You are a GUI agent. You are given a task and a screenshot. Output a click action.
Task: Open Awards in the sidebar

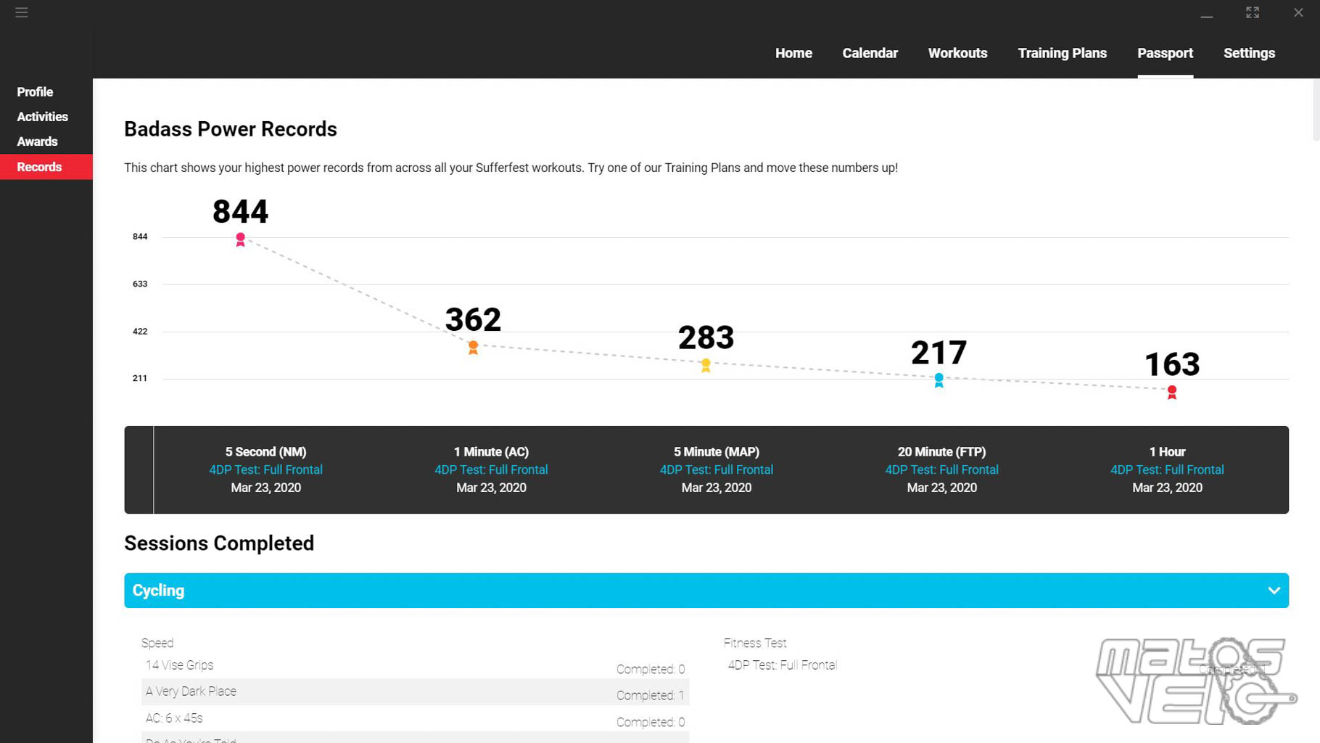(x=37, y=141)
